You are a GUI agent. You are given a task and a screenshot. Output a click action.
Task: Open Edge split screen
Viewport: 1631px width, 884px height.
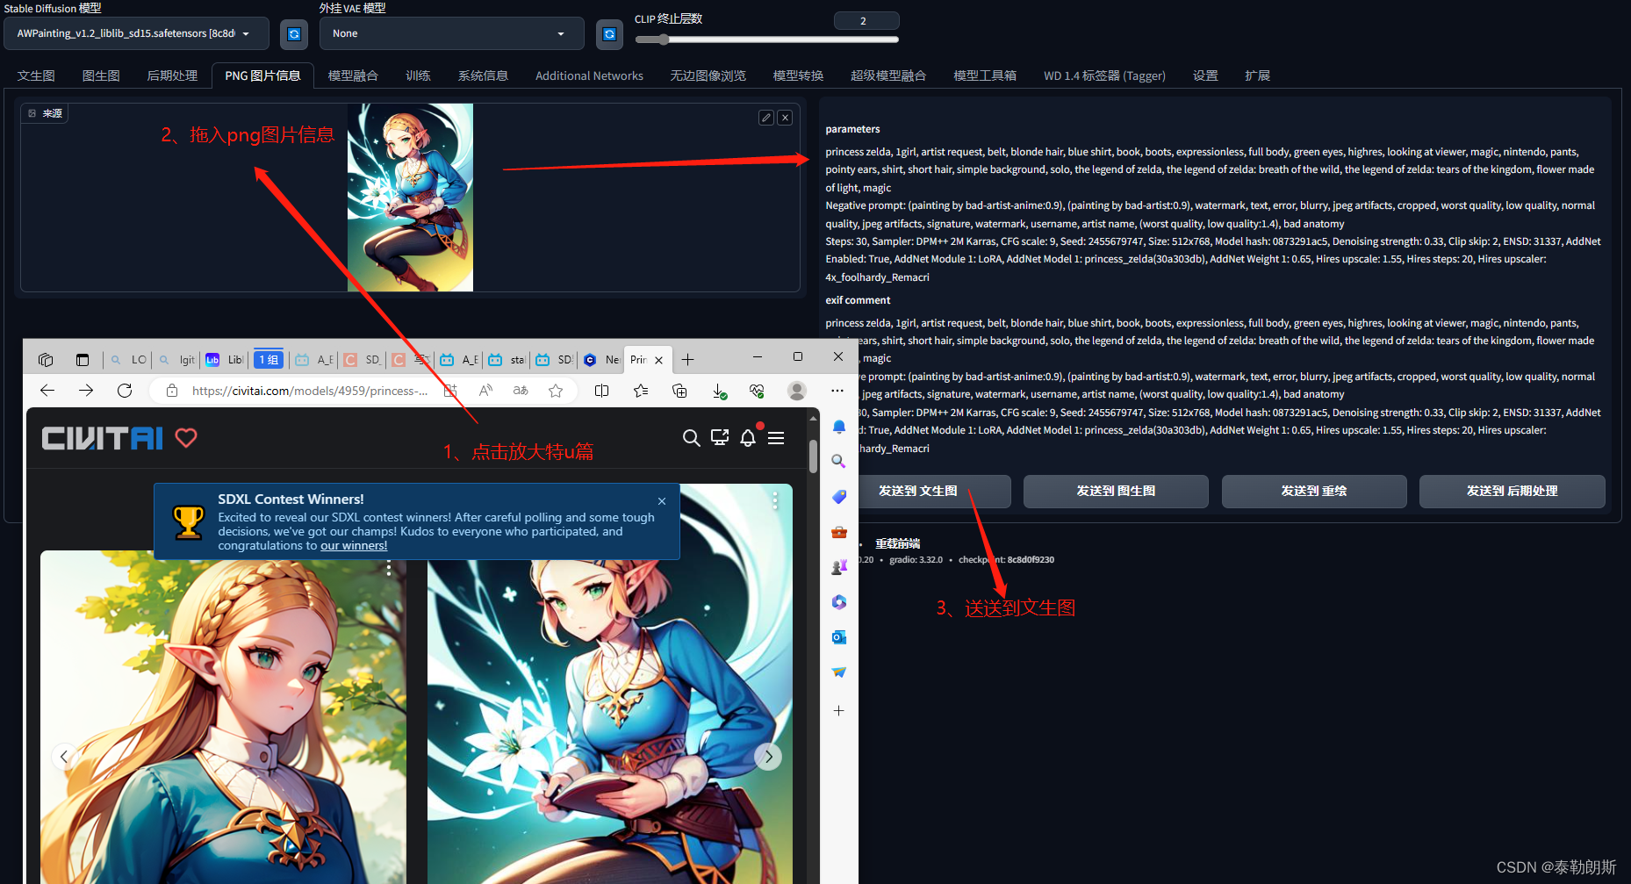[x=601, y=391]
